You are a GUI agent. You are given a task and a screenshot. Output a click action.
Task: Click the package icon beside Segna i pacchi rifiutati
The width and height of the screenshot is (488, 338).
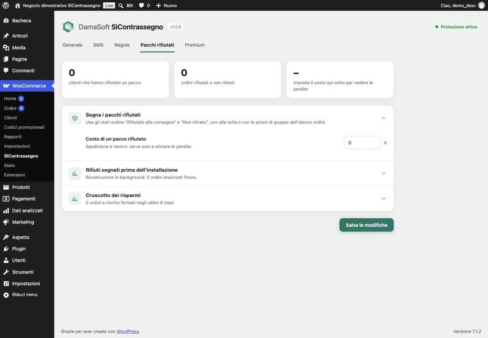(x=75, y=118)
